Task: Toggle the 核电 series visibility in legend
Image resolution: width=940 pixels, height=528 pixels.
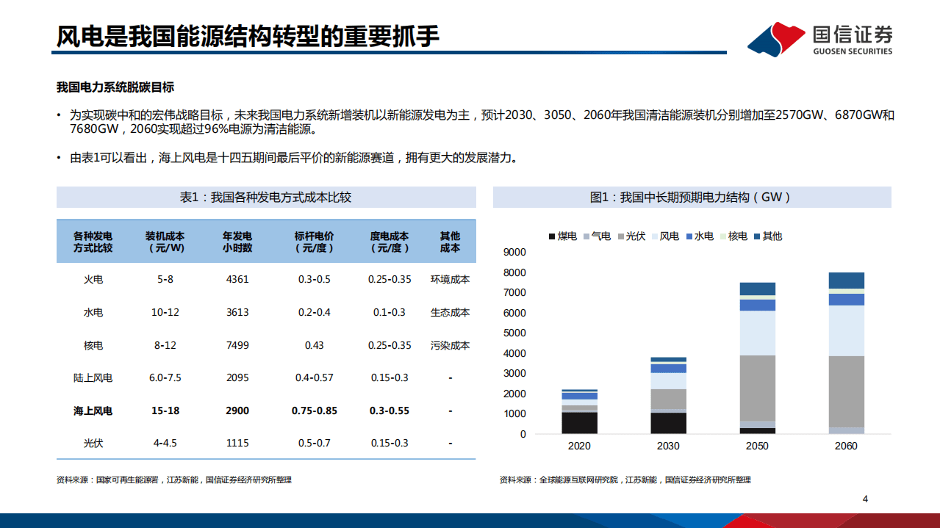Action: pos(722,236)
